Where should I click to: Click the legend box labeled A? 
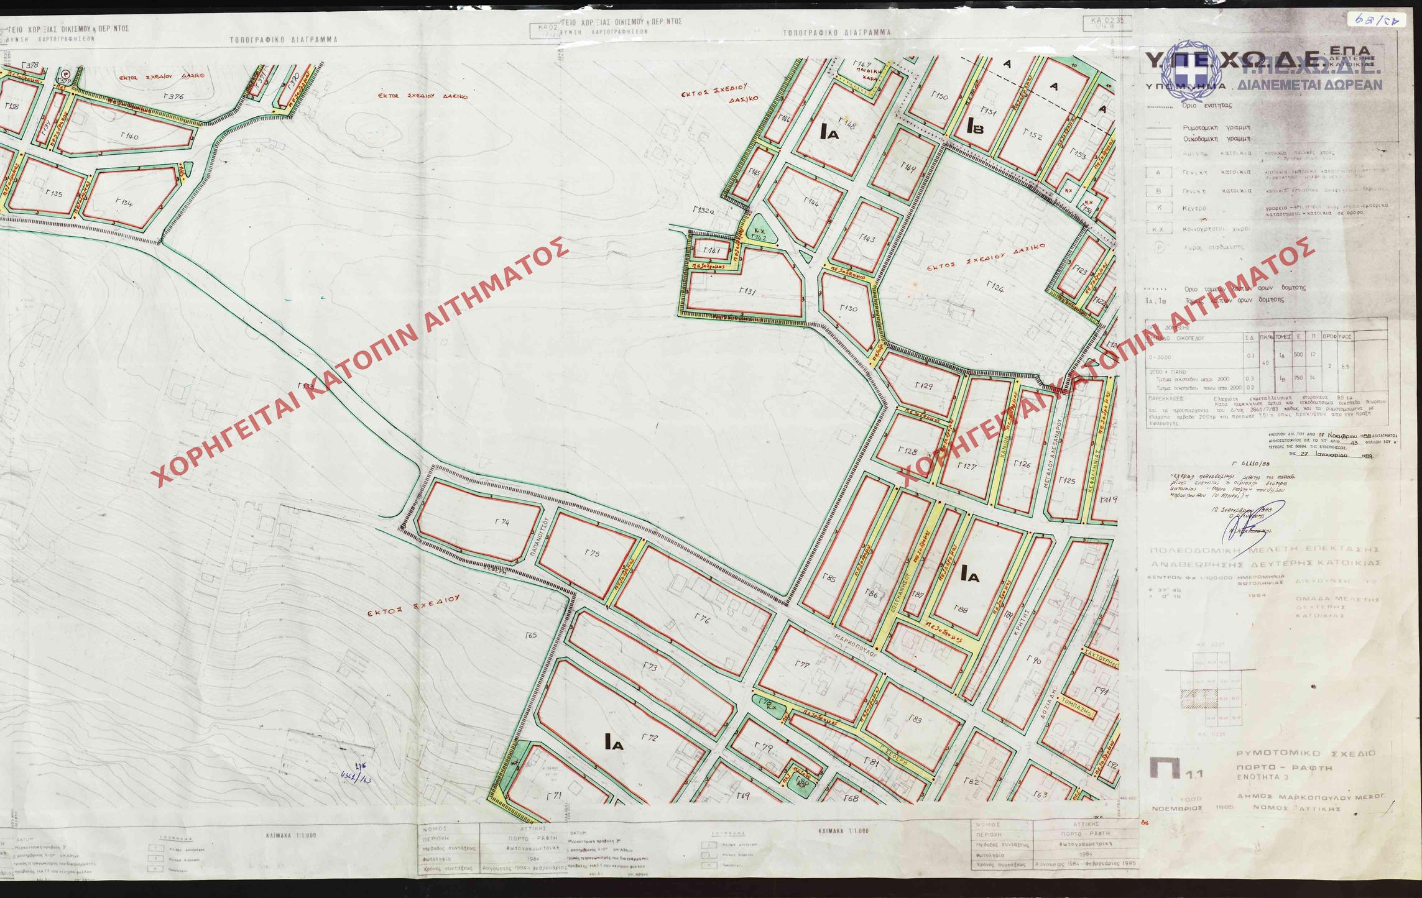[1158, 173]
